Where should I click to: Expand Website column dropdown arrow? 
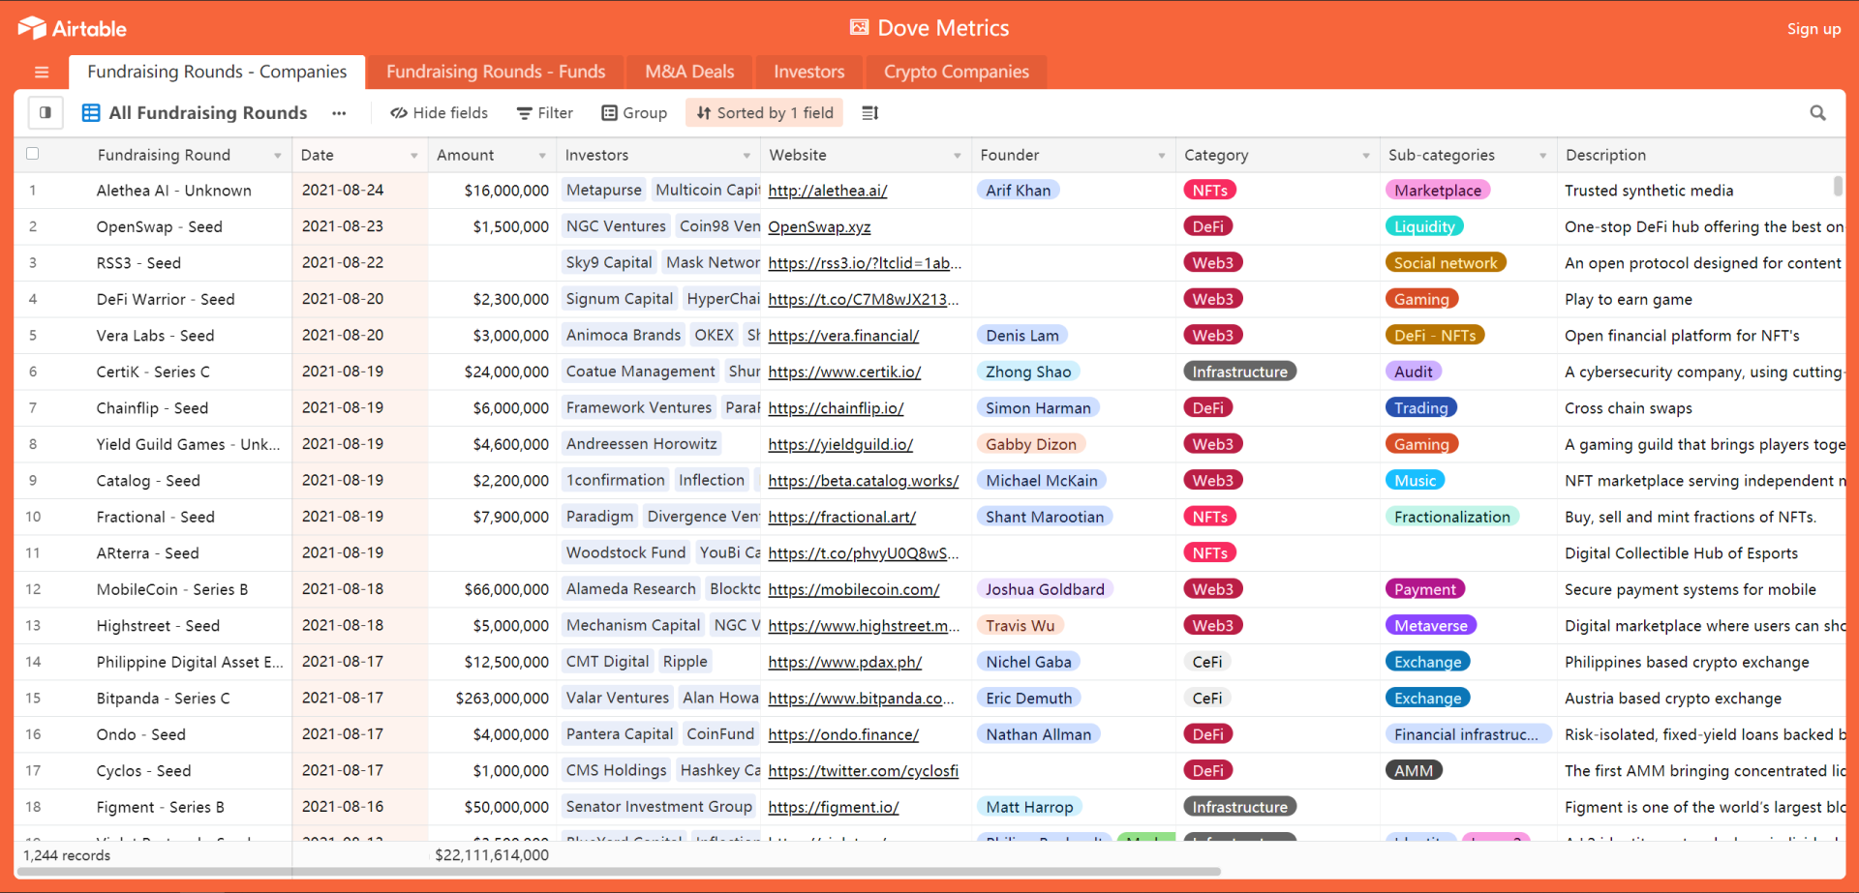coord(958,156)
